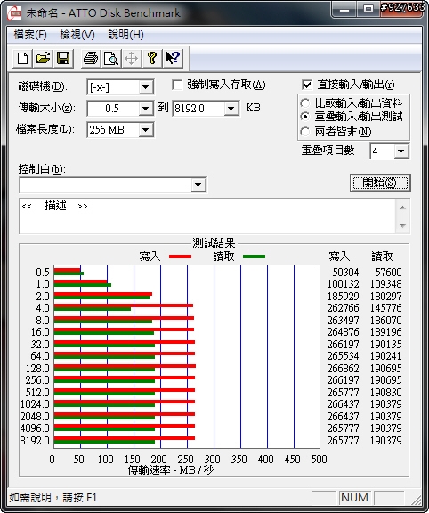Click the 1024.0 transfer size row label

click(35, 404)
